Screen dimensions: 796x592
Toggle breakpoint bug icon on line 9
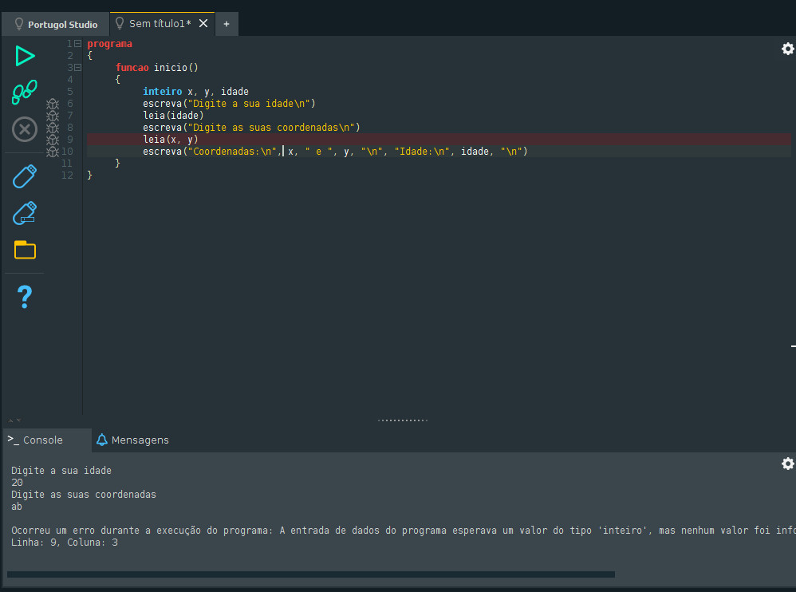tap(53, 140)
